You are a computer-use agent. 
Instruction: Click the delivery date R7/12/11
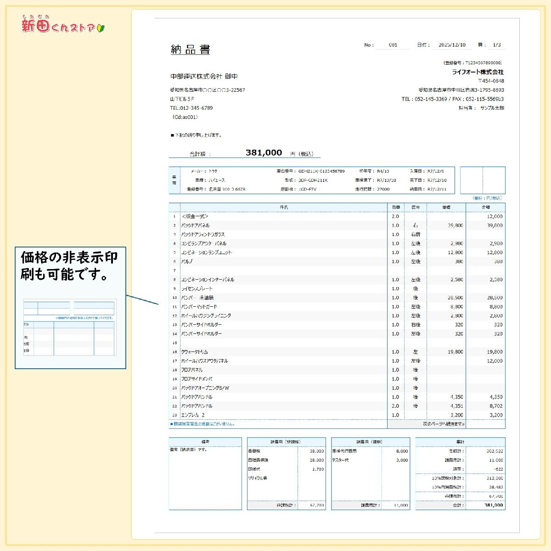(436, 189)
